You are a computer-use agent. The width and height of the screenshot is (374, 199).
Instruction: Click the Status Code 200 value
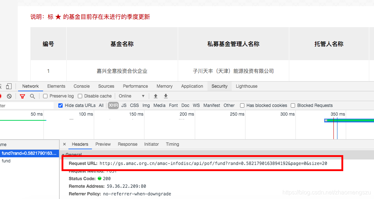[x=106, y=179]
